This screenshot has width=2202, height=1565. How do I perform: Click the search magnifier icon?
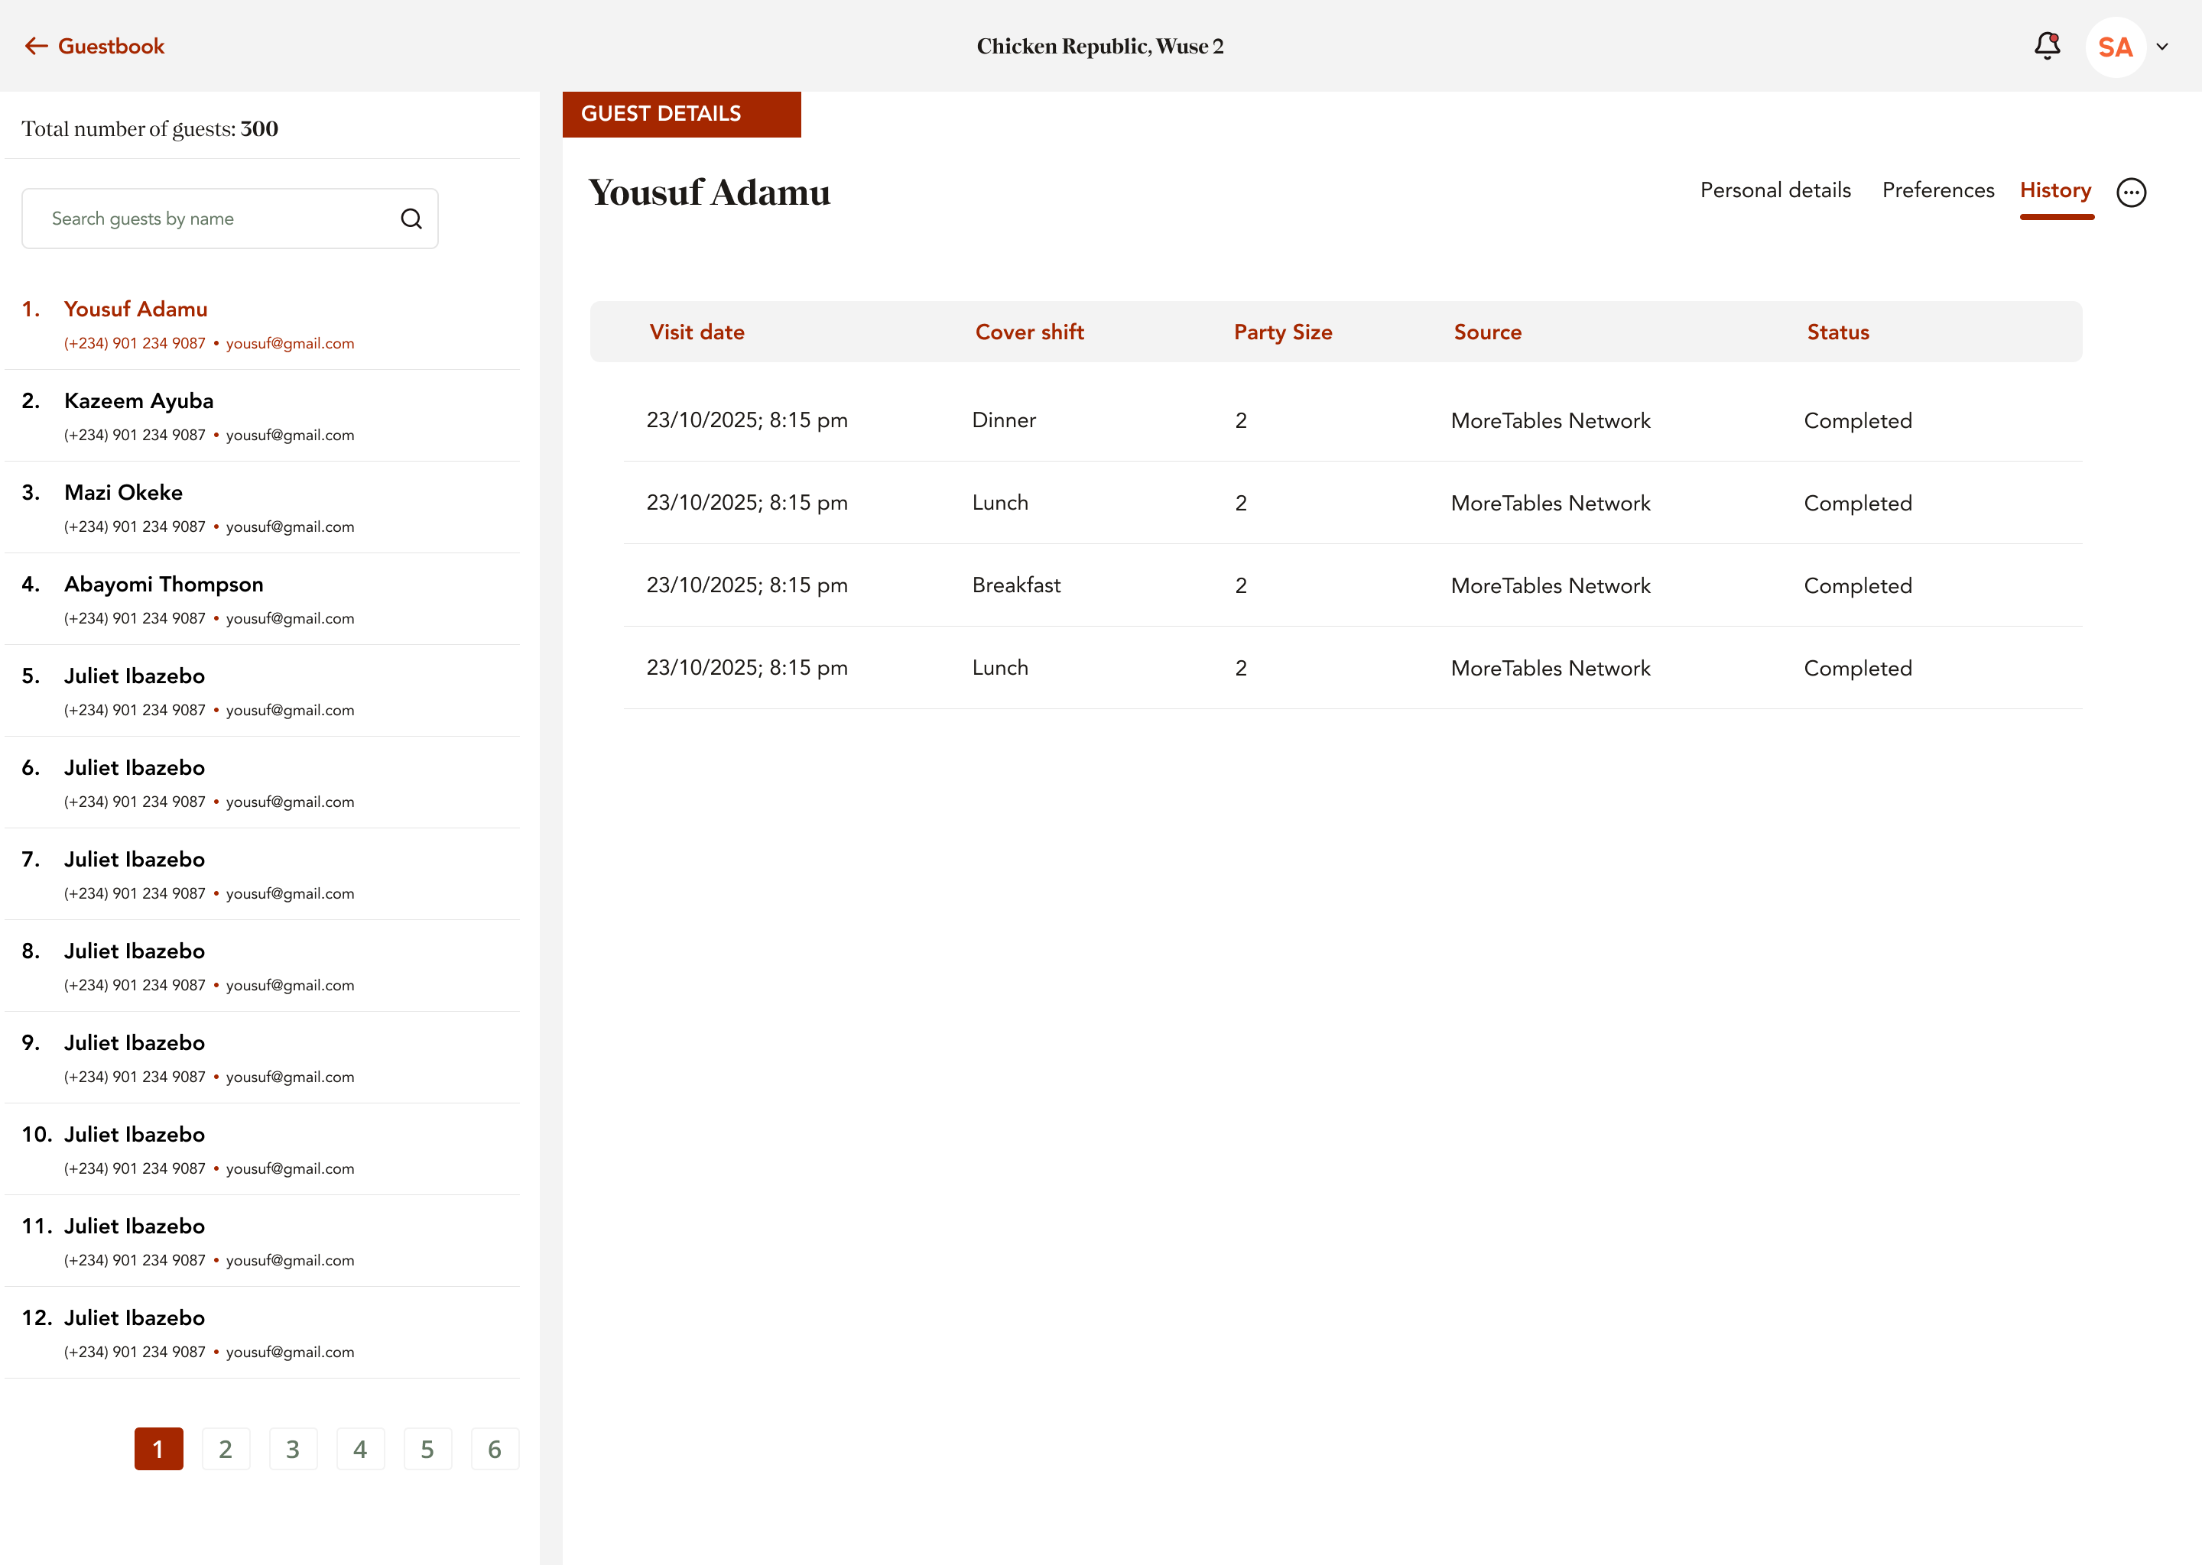point(411,219)
